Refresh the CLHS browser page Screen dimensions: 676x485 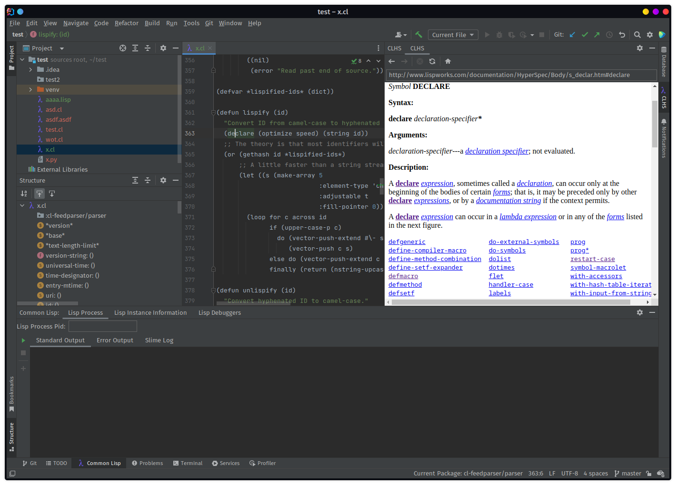(432, 61)
